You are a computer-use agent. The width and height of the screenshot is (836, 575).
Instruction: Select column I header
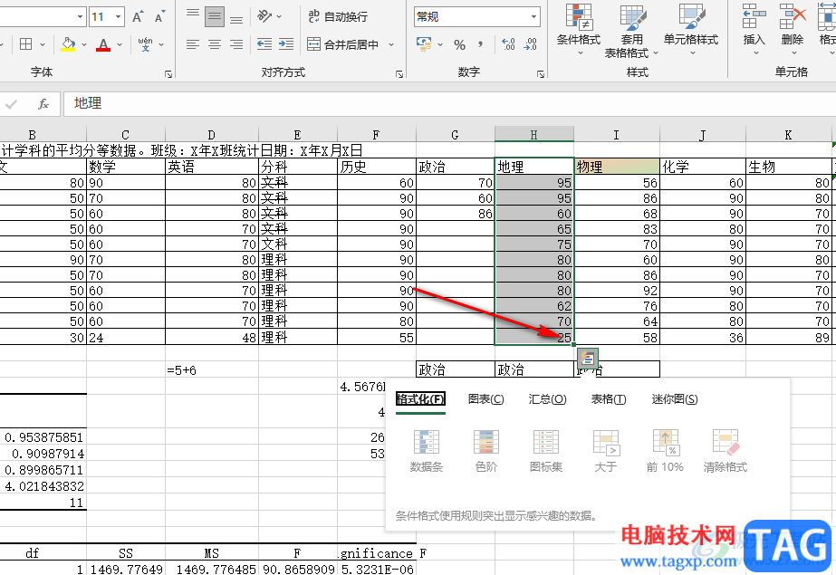tap(616, 134)
